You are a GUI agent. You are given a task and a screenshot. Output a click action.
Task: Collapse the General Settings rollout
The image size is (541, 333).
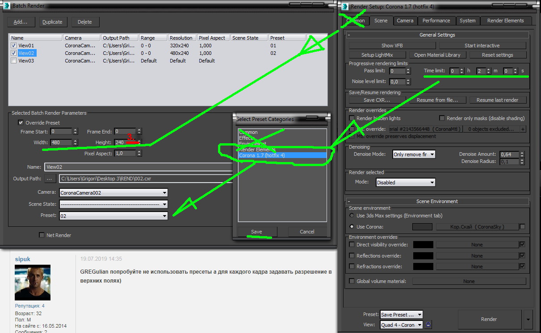tap(437, 35)
